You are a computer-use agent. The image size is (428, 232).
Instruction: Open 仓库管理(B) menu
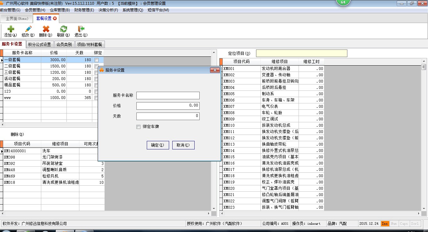pyautogui.click(x=60, y=10)
